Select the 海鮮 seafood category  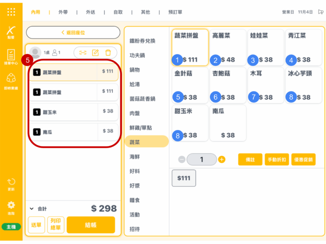(x=134, y=157)
